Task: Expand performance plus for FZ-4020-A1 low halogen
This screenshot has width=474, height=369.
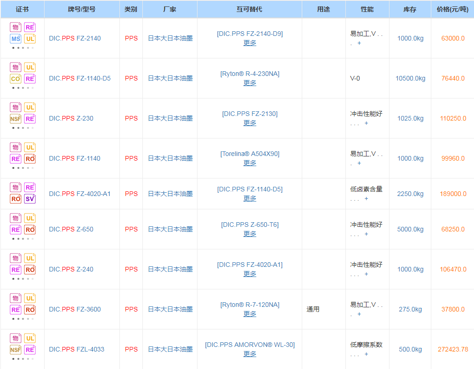Action: pyautogui.click(x=366, y=199)
